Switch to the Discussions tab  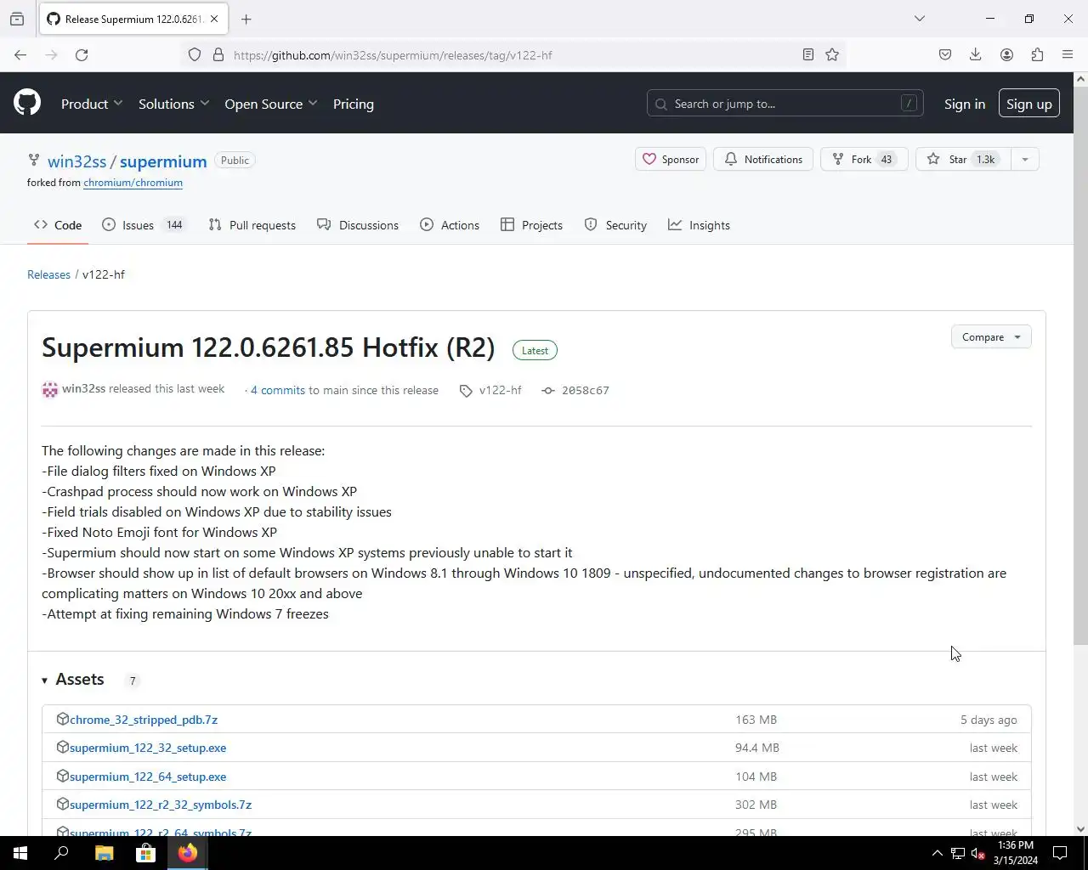(358, 225)
